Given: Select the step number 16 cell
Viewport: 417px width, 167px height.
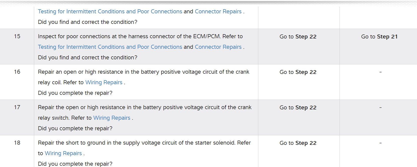Looking at the screenshot, I should [x=17, y=72].
